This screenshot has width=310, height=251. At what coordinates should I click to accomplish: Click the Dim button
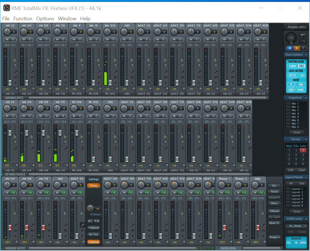(x=274, y=186)
